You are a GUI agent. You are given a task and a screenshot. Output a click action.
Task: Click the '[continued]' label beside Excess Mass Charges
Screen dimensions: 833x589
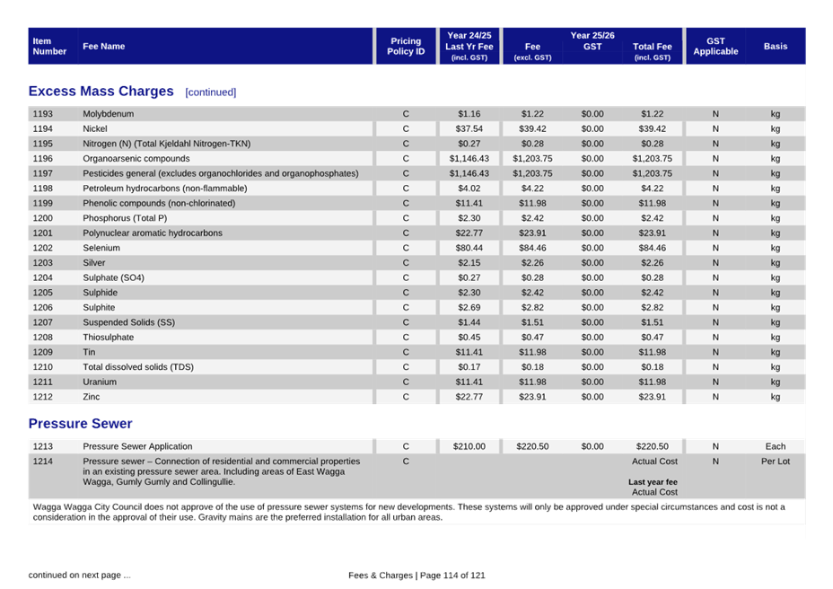click(210, 92)
